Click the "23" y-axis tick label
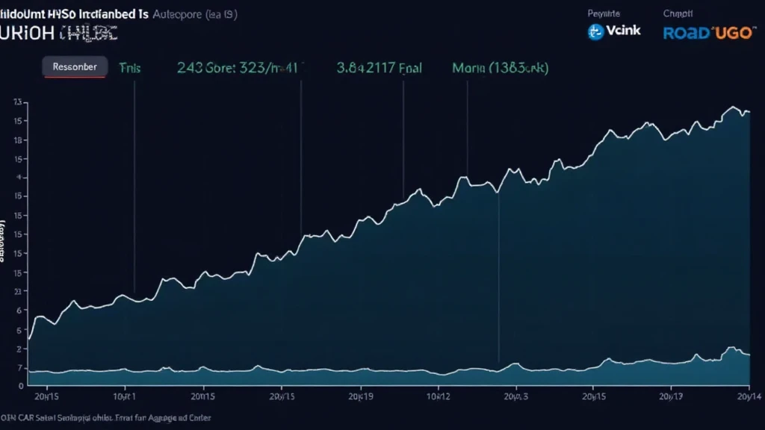 18,292
